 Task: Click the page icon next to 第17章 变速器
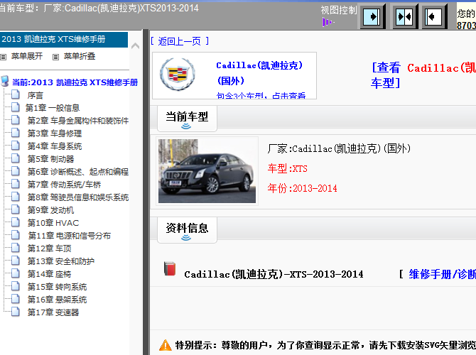point(16,311)
